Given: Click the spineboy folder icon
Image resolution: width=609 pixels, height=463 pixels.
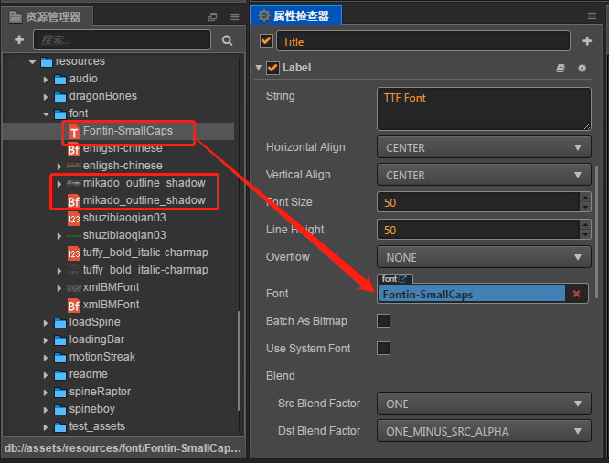Looking at the screenshot, I should tap(60, 410).
